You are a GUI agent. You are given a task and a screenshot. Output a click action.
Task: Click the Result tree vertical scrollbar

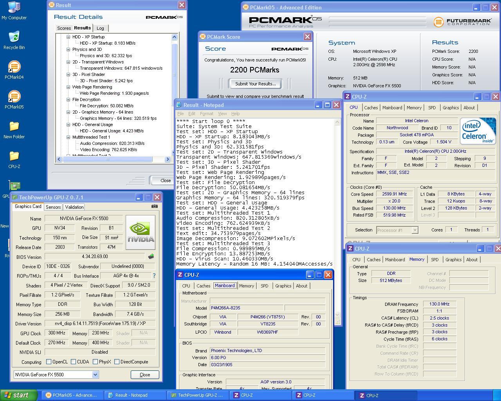coord(175,95)
